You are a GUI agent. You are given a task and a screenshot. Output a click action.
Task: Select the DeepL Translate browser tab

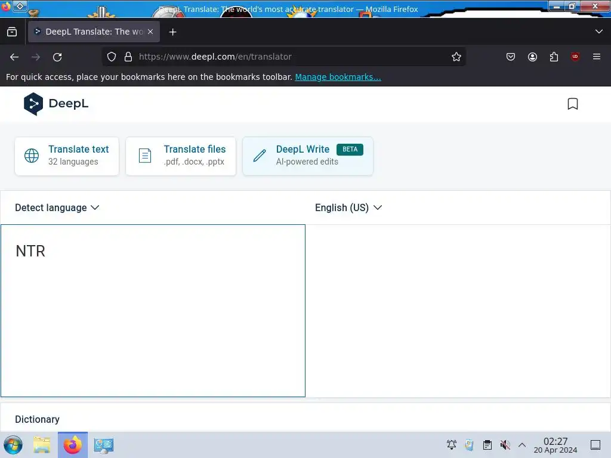(x=94, y=32)
